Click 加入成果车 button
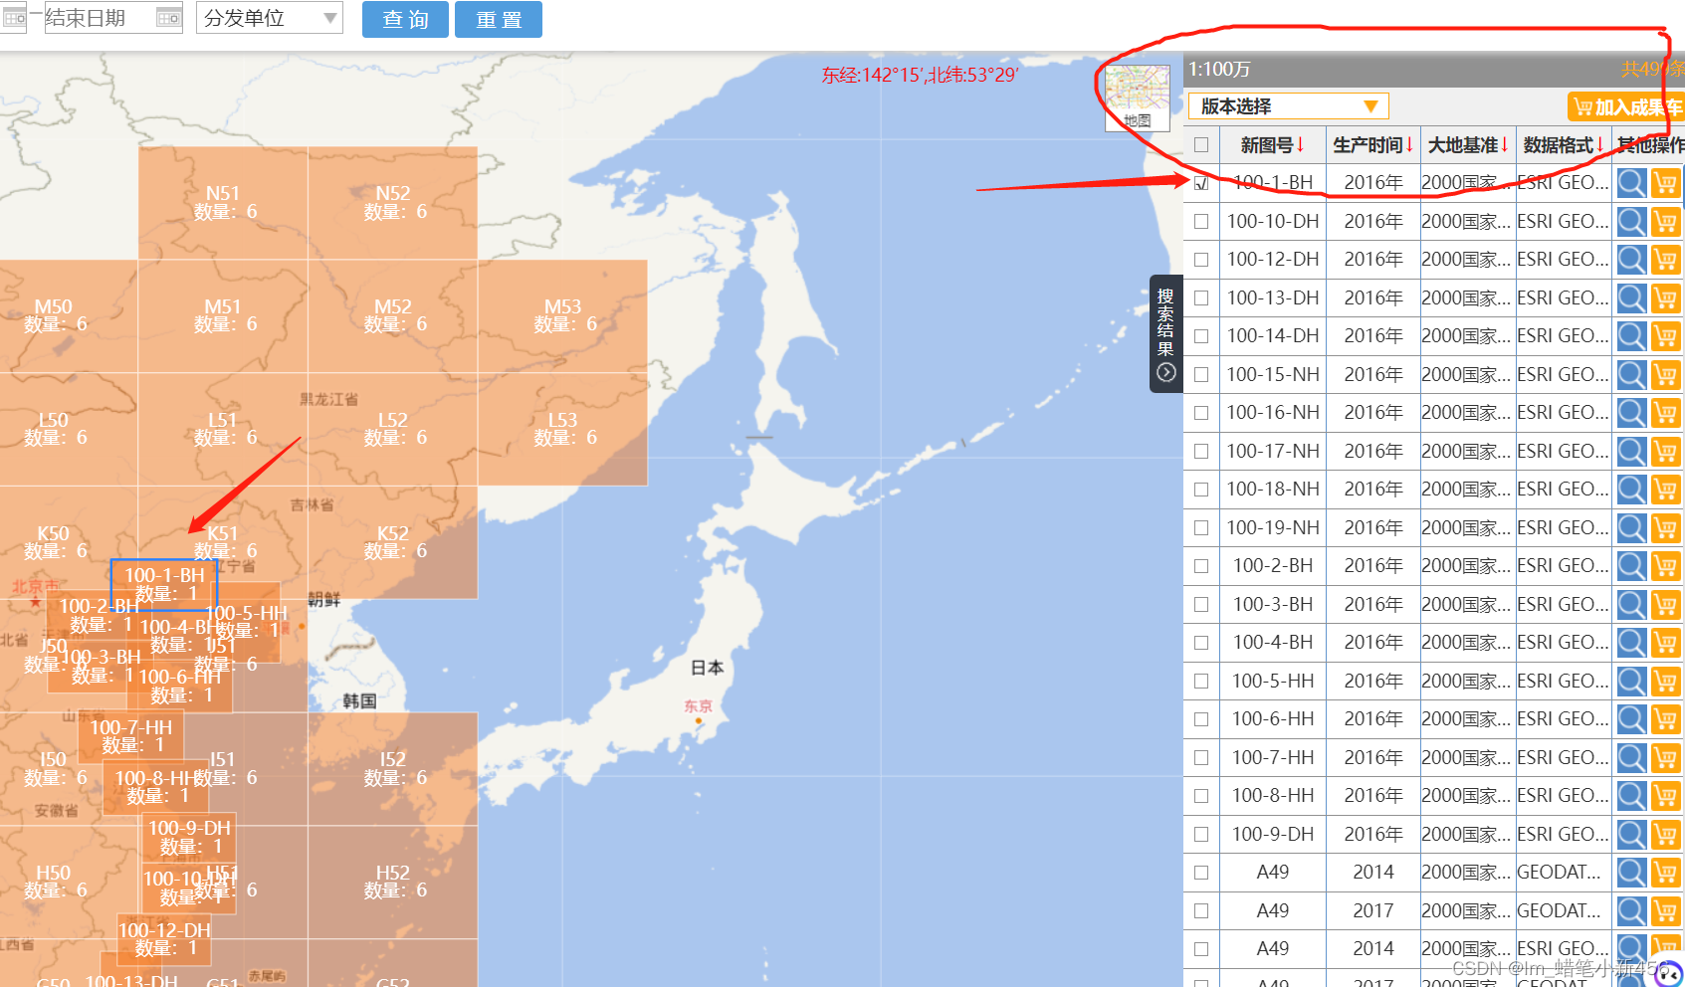This screenshot has height=987, width=1685. click(x=1625, y=107)
